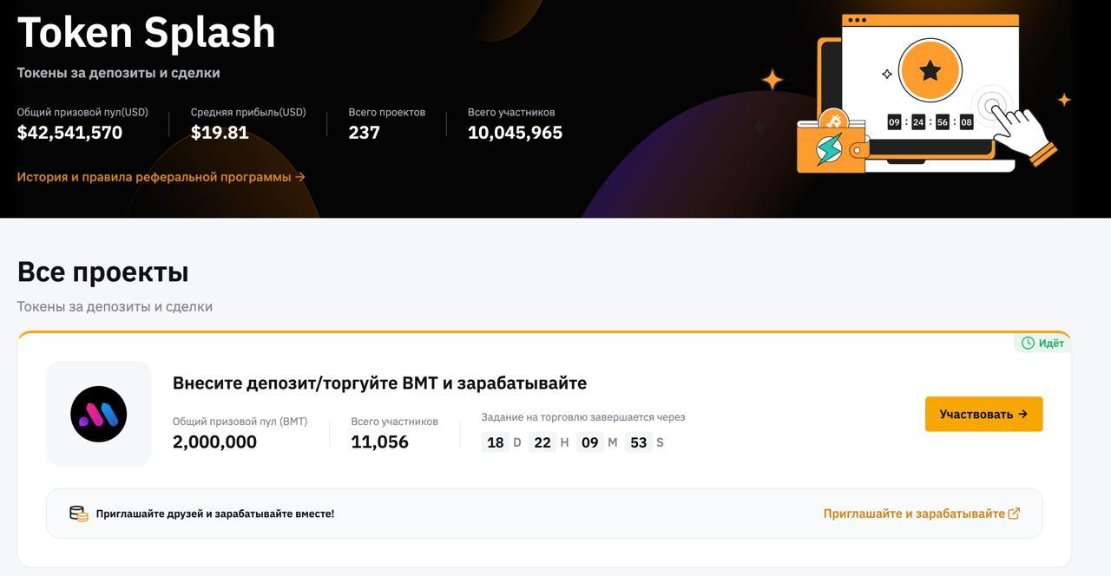
Task: Click the large orange sparkle left of illustration
Action: click(772, 80)
